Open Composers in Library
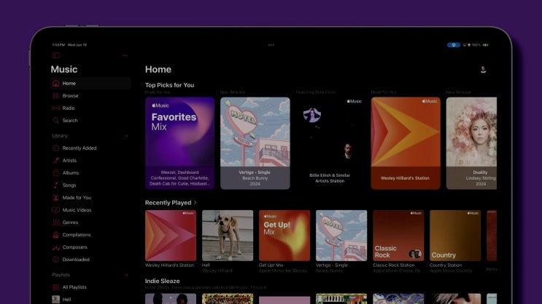542x304 pixels. (74, 247)
